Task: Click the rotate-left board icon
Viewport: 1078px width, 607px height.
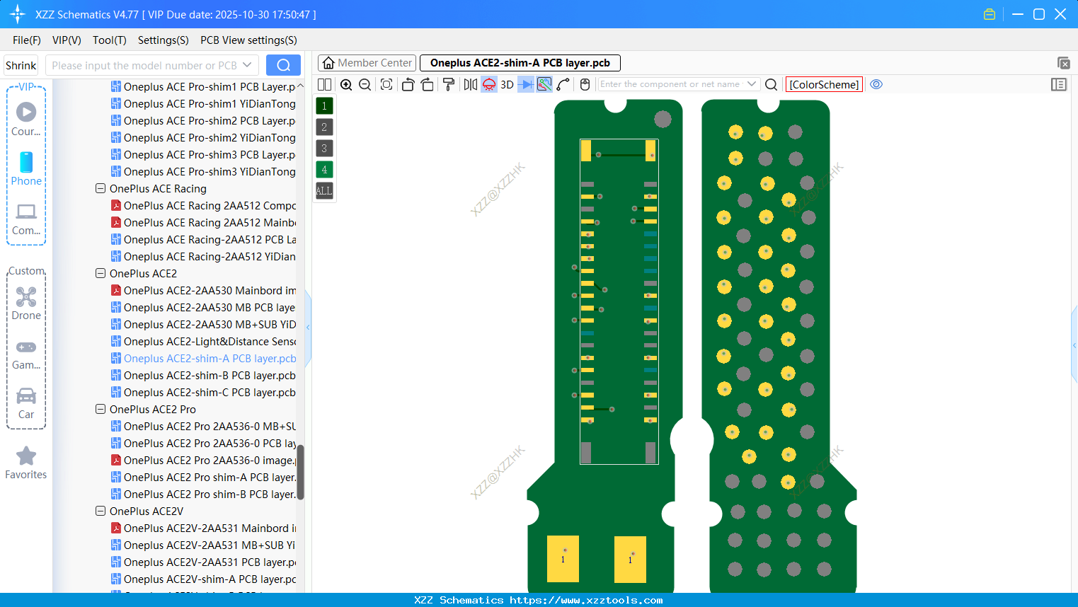Action: tap(408, 84)
